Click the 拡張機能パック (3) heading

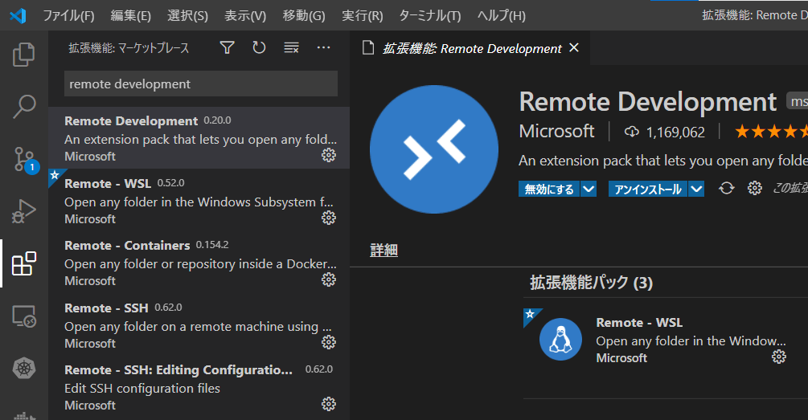(x=592, y=283)
